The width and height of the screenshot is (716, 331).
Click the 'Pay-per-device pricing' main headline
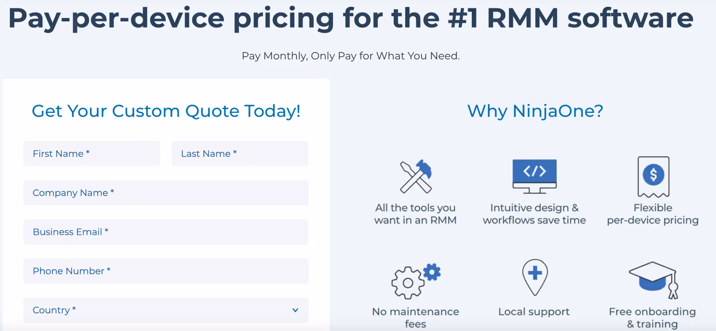coord(351,18)
